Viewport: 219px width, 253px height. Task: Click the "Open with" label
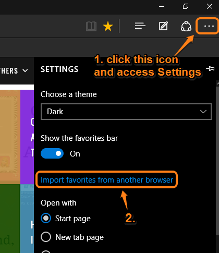coord(58,203)
